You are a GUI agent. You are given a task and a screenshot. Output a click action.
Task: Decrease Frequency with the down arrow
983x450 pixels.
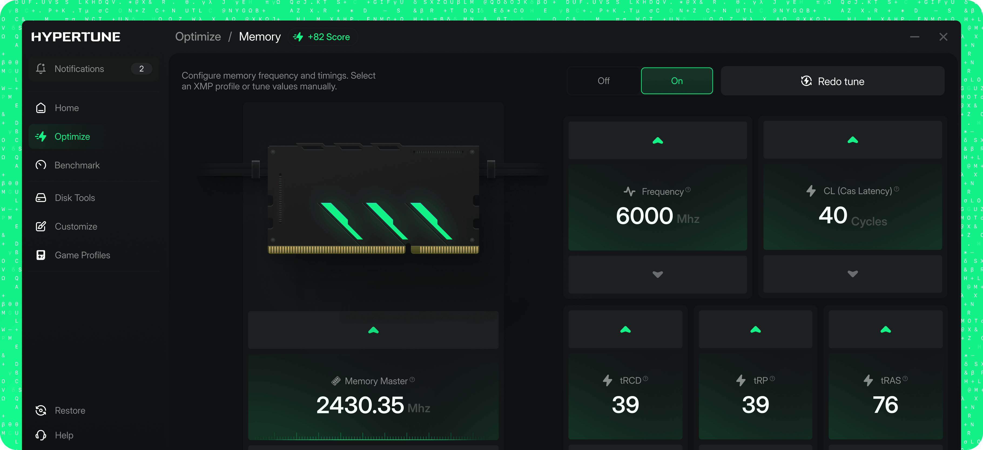coord(658,275)
